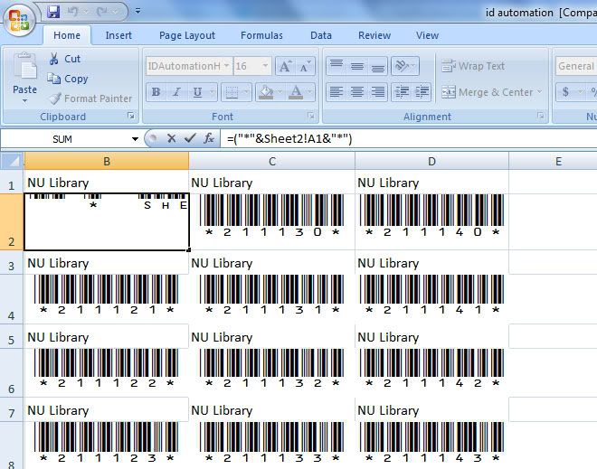Activate the Format Painter
The height and width of the screenshot is (469, 597).
90,98
